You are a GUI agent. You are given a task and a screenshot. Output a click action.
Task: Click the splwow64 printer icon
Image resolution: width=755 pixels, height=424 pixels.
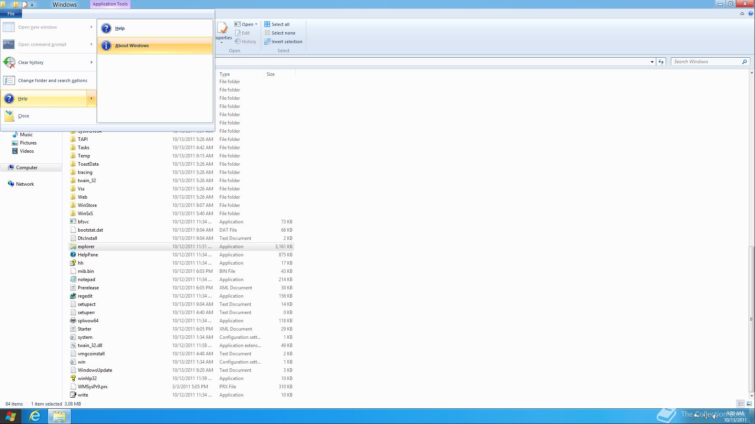coord(73,321)
